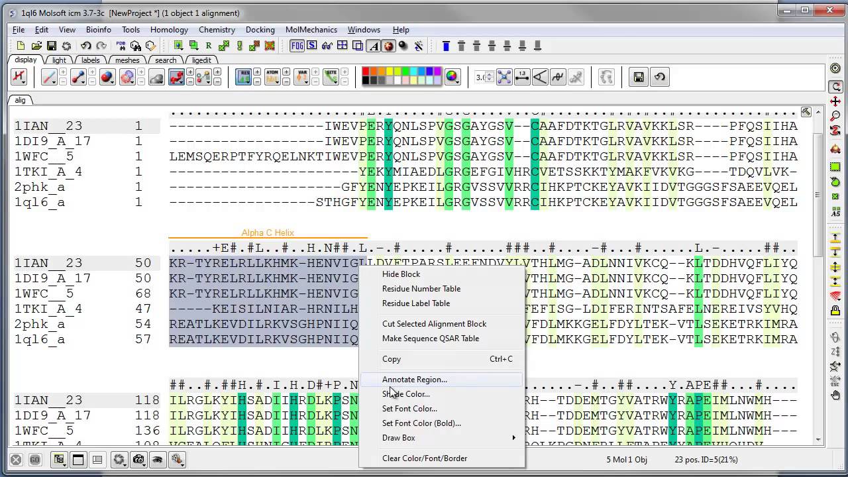Switch to the labels tab
Image resolution: width=848 pixels, height=477 pixels.
pos(91,60)
